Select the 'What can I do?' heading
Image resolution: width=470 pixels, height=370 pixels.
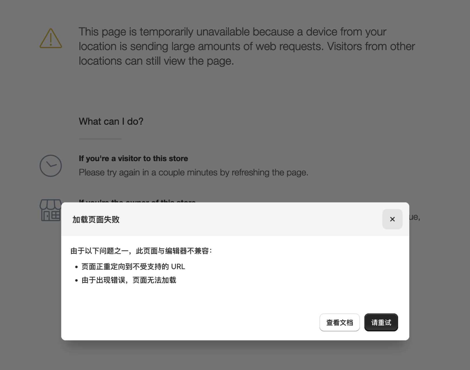coord(111,121)
